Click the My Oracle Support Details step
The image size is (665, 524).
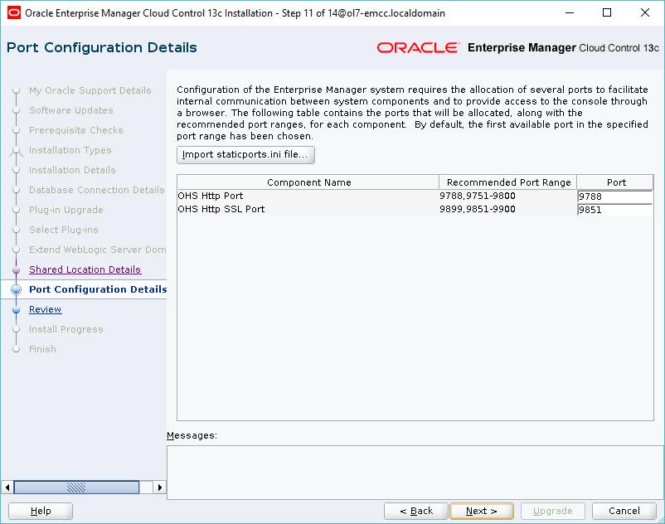(90, 90)
